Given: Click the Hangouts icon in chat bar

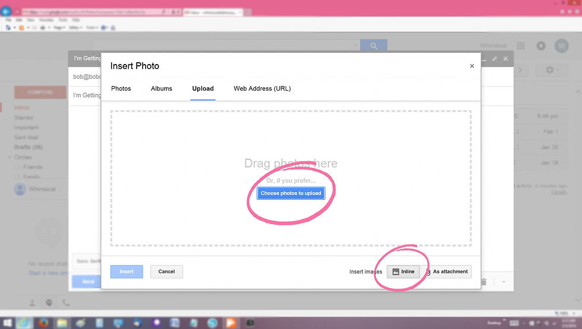Looking at the screenshot, I should (x=49, y=303).
